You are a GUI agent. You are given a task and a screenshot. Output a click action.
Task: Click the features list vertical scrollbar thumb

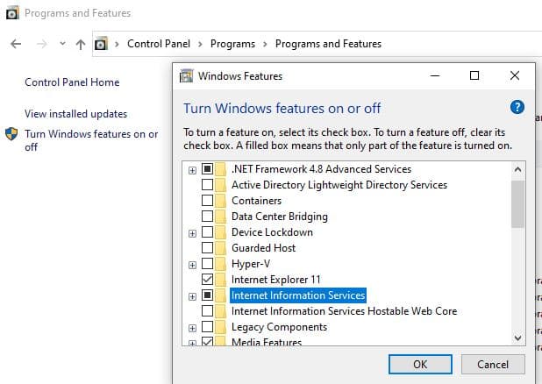[x=517, y=203]
